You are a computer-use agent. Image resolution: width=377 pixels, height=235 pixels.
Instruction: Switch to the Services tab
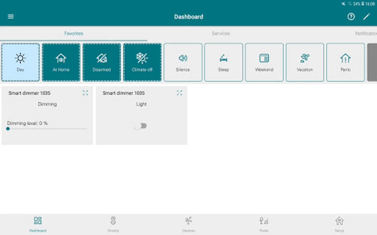(x=221, y=33)
